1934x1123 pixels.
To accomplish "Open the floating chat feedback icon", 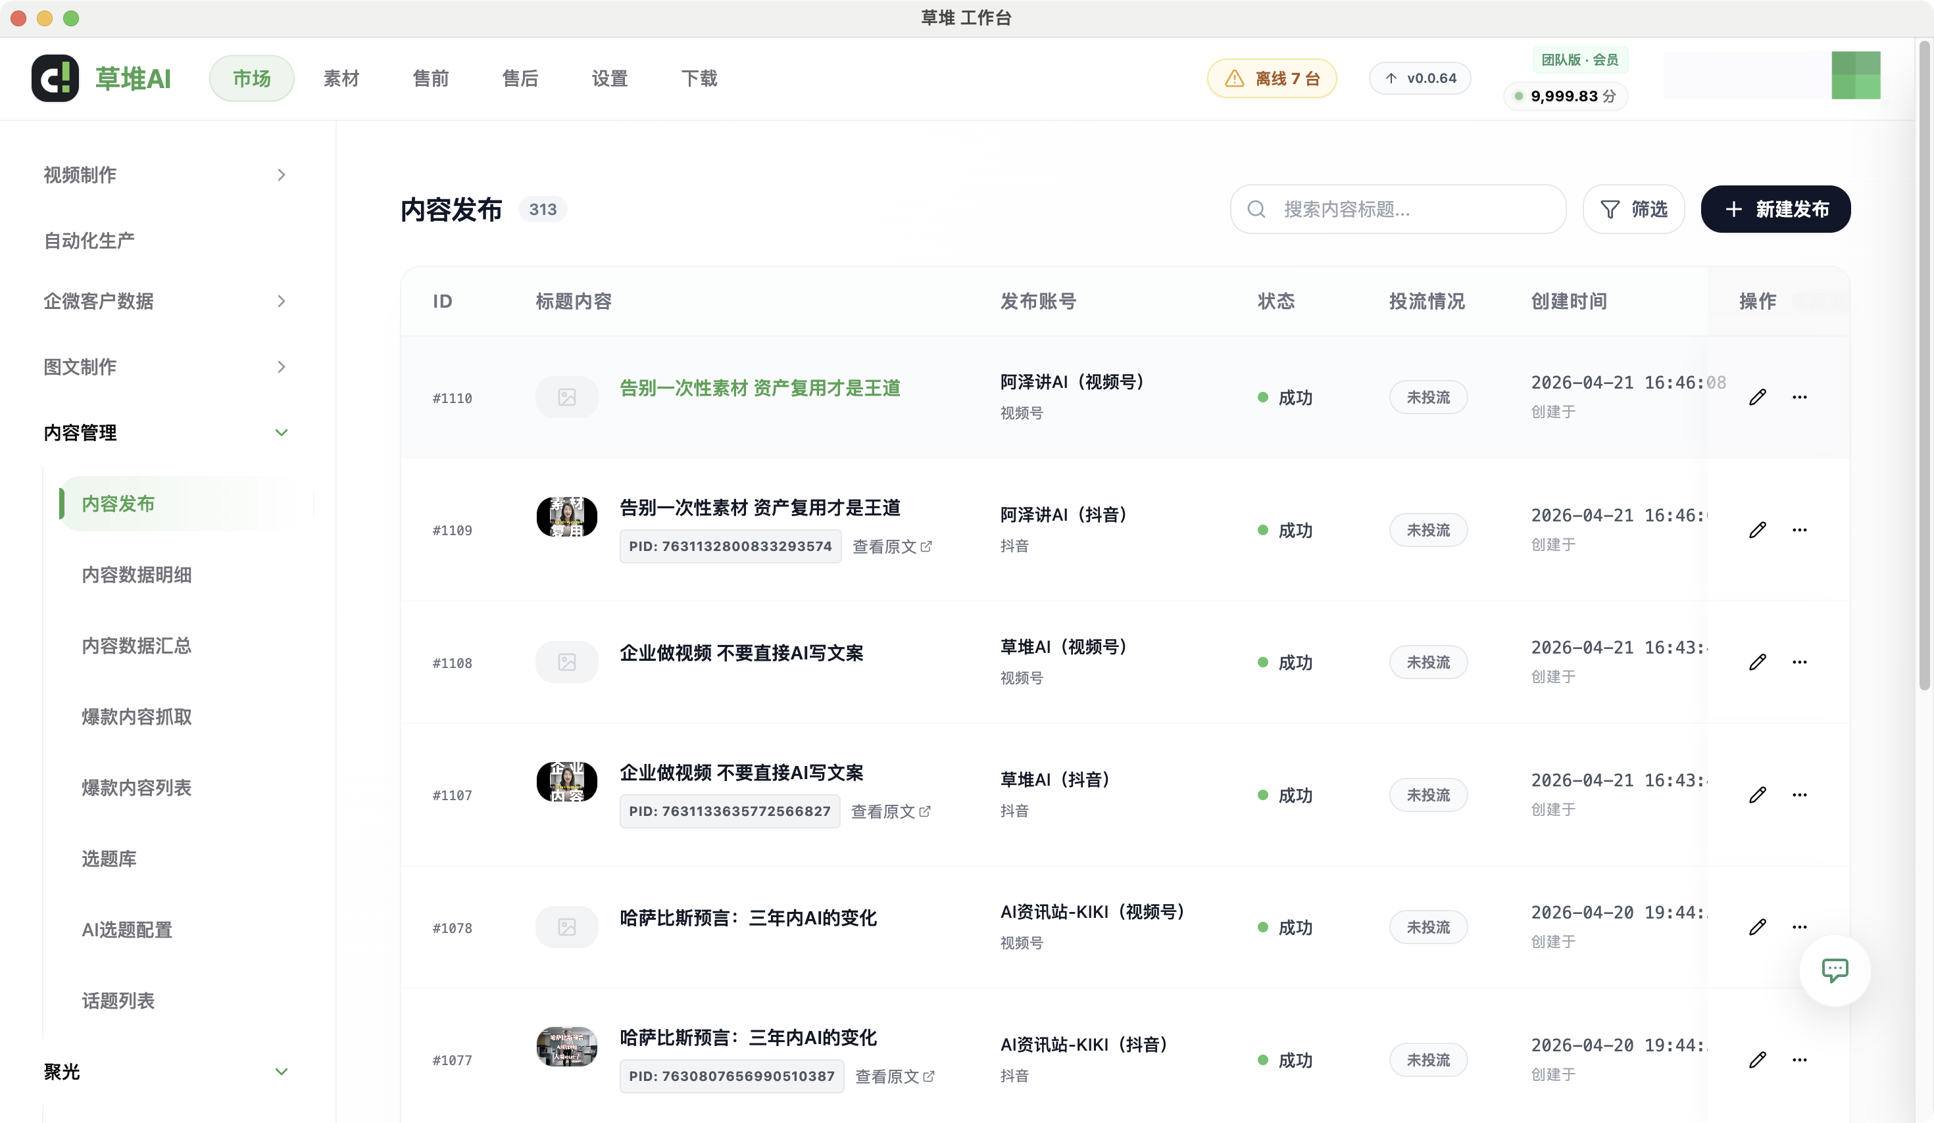I will click(1835, 970).
